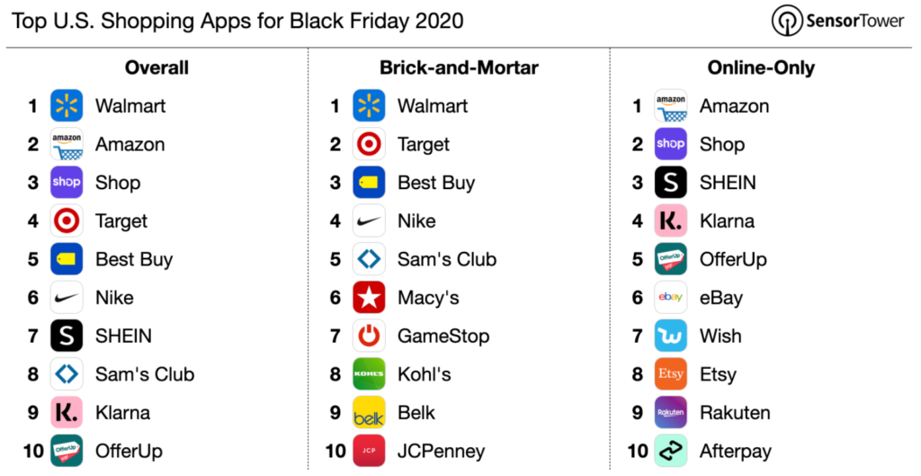The height and width of the screenshot is (476, 921).
Task: Click the chart title text
Action: (237, 22)
